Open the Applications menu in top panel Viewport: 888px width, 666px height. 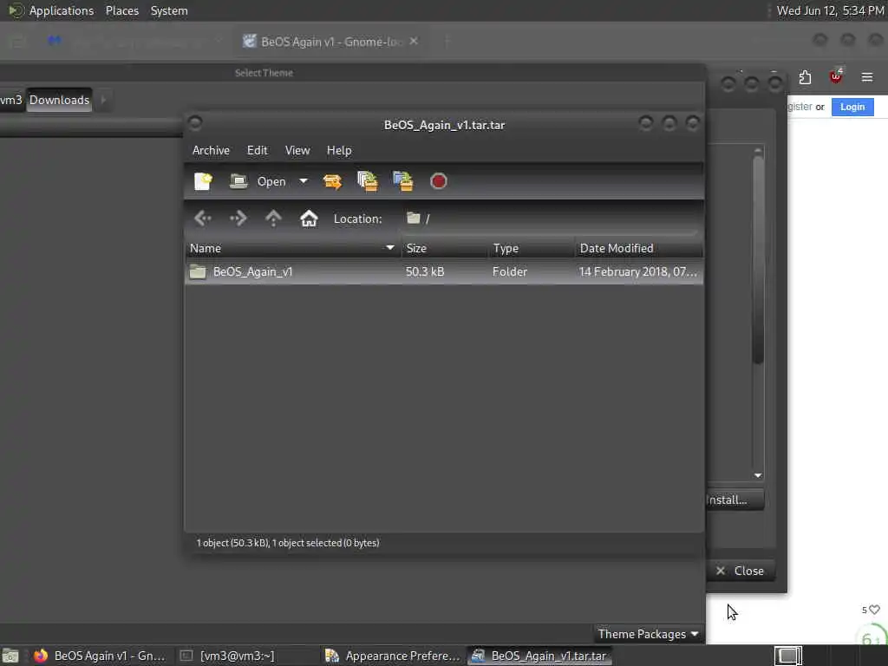tap(51, 10)
